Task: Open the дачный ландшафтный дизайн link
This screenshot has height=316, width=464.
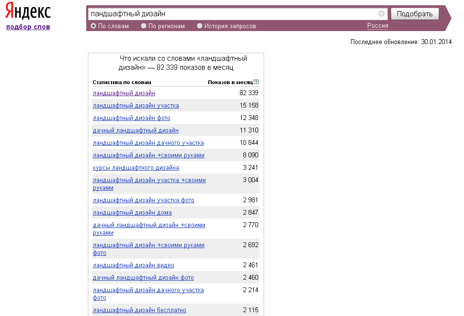Action: click(x=136, y=130)
